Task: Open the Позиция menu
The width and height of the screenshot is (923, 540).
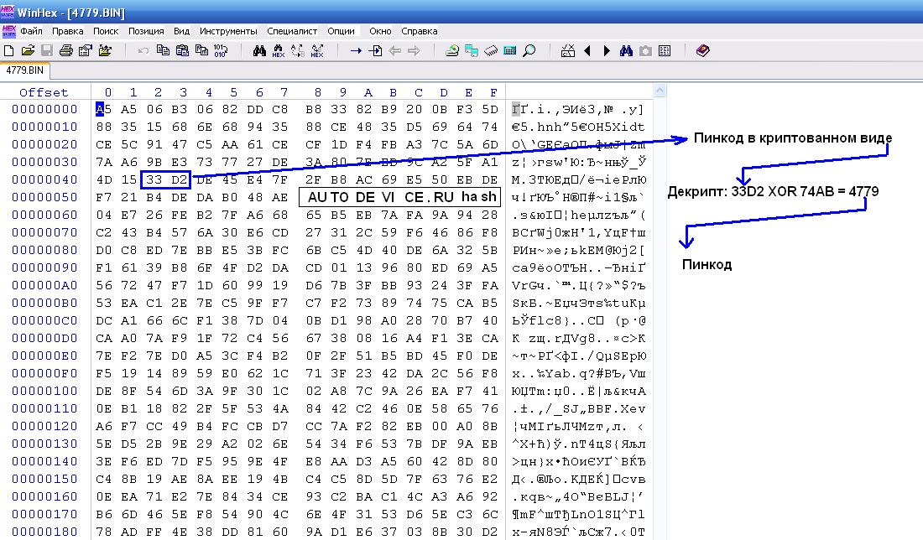Action: [x=146, y=31]
